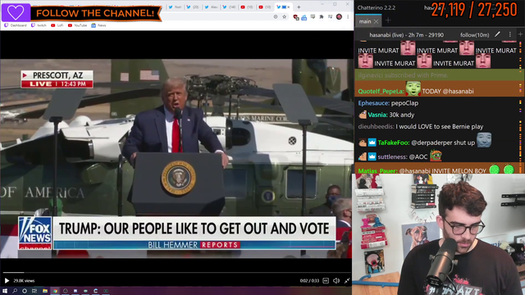Click the pencil moderation icon in Chatterino

point(498,34)
